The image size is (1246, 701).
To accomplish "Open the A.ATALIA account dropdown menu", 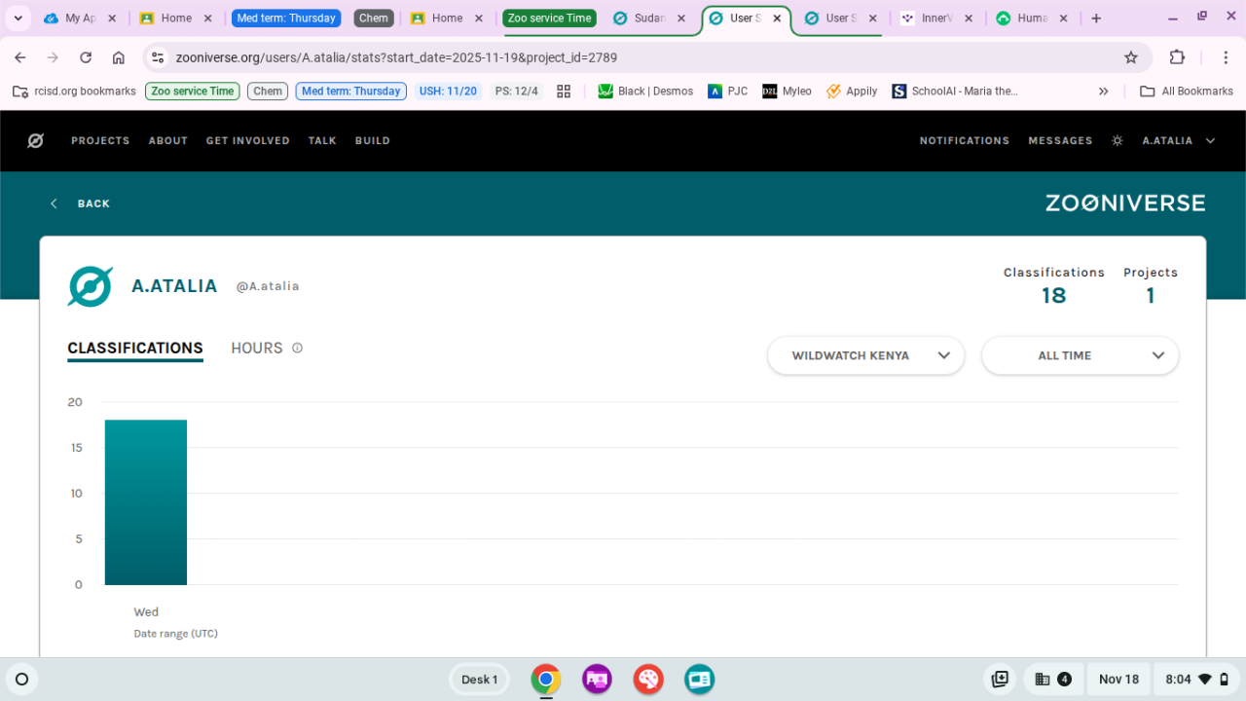I will 1179,141.
